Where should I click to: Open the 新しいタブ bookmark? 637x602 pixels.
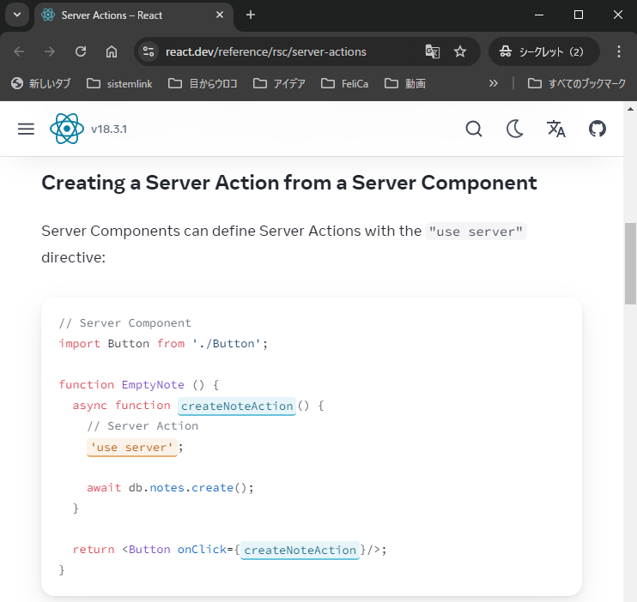40,84
